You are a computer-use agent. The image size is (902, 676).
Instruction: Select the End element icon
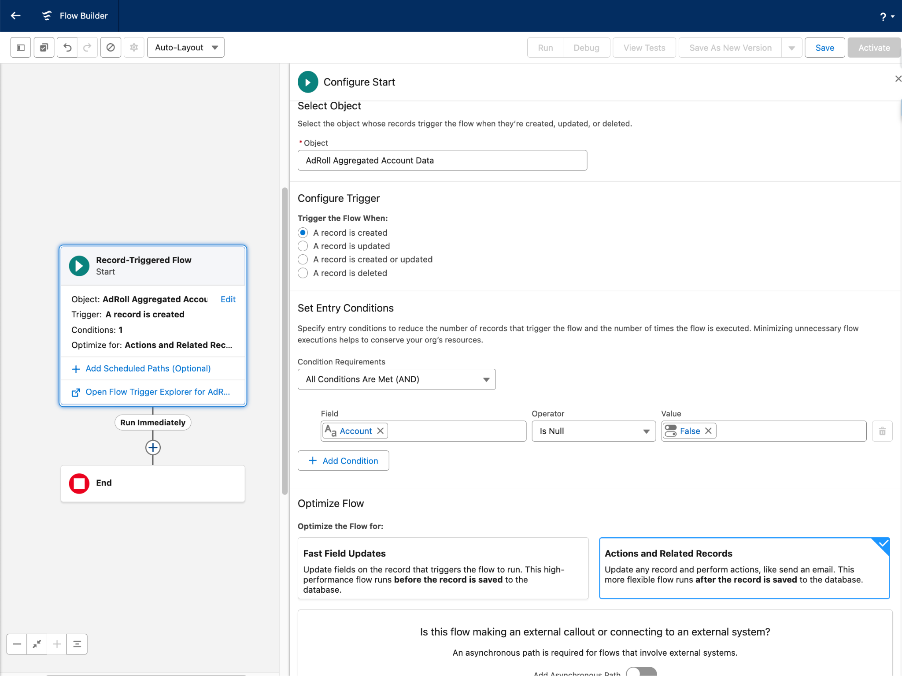point(79,483)
